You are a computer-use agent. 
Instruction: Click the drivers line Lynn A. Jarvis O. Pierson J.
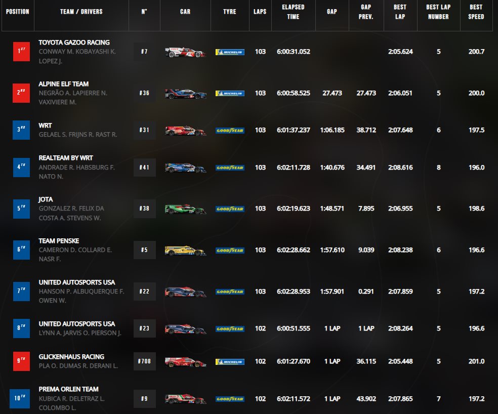click(80, 334)
